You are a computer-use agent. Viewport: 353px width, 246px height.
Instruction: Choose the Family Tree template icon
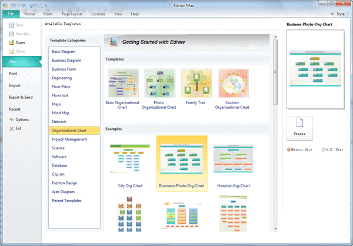tap(197, 84)
